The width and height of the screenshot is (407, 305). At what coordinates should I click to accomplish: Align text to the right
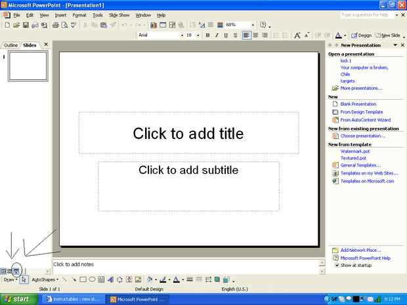click(x=265, y=35)
